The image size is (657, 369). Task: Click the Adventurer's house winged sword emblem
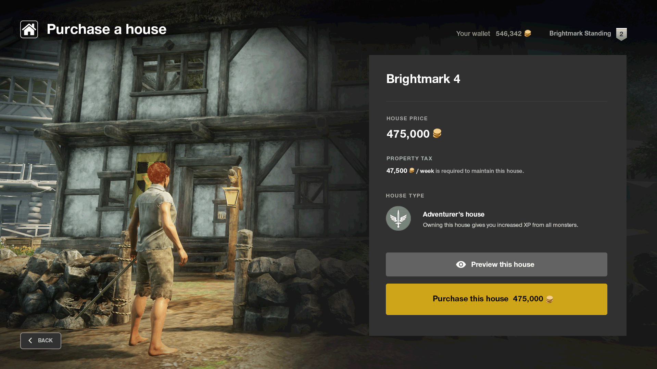coord(398,218)
